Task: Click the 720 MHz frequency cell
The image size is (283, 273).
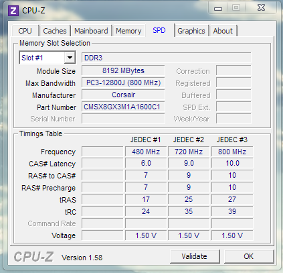Action: [x=189, y=152]
